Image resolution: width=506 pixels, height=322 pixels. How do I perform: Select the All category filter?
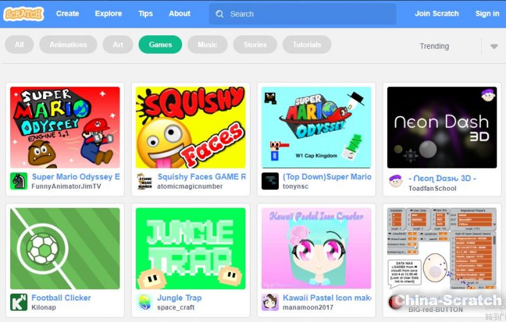click(x=20, y=45)
